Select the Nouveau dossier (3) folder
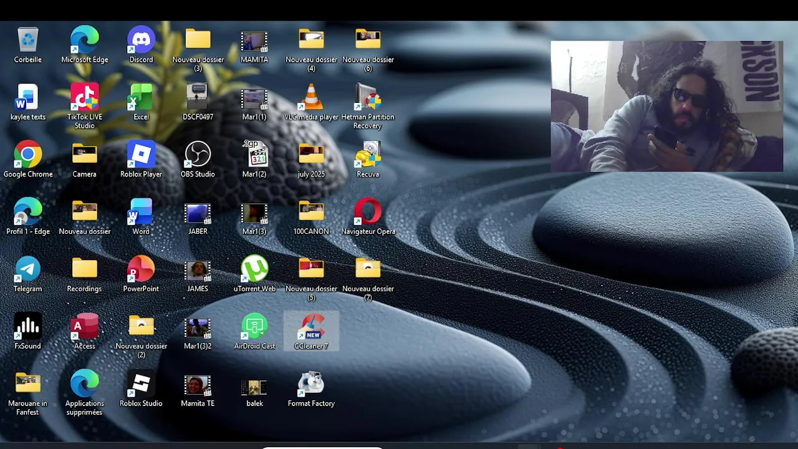Screen dimensions: 798x449 tap(198, 39)
